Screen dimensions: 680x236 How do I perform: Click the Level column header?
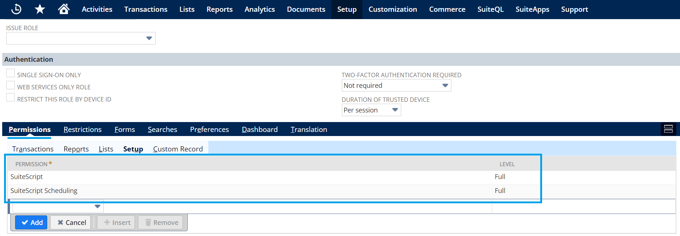click(x=507, y=164)
